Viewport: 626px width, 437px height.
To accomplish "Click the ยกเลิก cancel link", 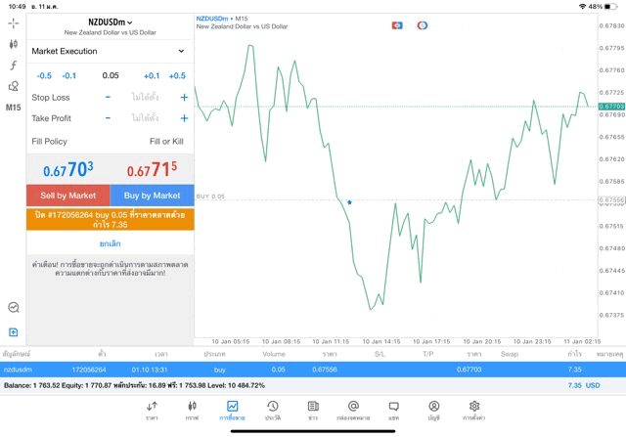I will [111, 243].
